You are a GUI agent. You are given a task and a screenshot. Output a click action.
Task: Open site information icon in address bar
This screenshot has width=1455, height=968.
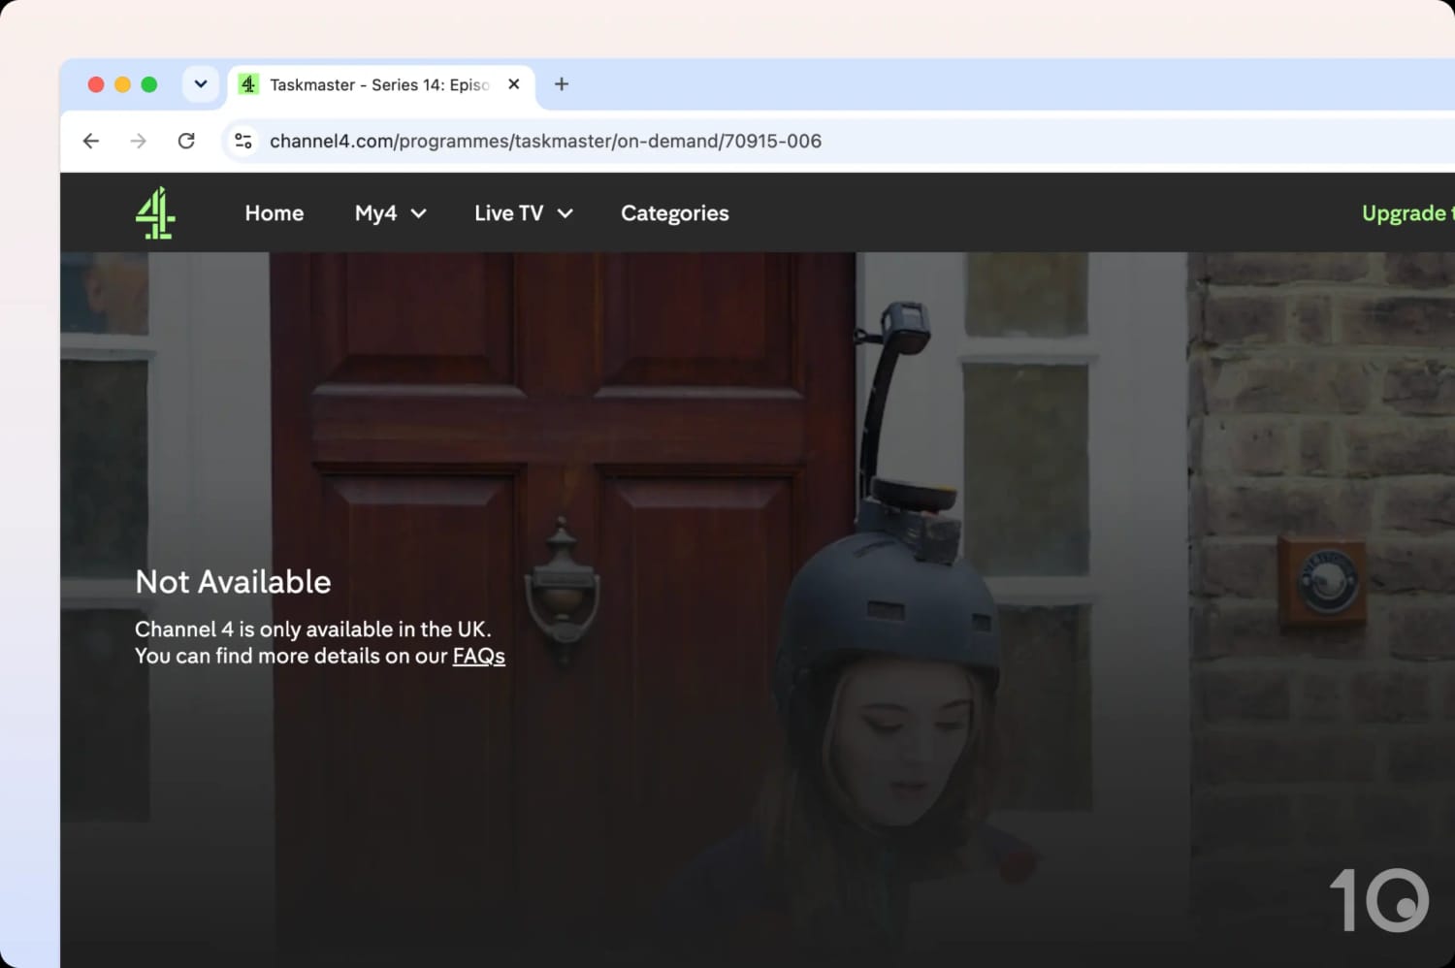tap(243, 141)
